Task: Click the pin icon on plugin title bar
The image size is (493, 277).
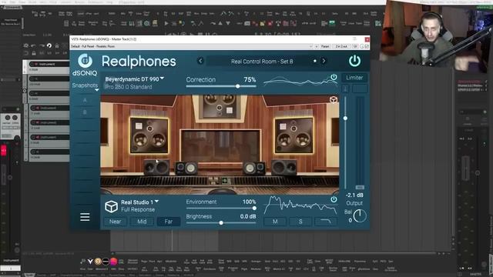Action: pos(354,39)
